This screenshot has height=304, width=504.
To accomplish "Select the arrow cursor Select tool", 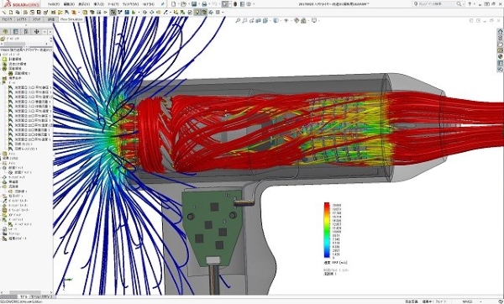I will pyautogui.click(x=225, y=4).
